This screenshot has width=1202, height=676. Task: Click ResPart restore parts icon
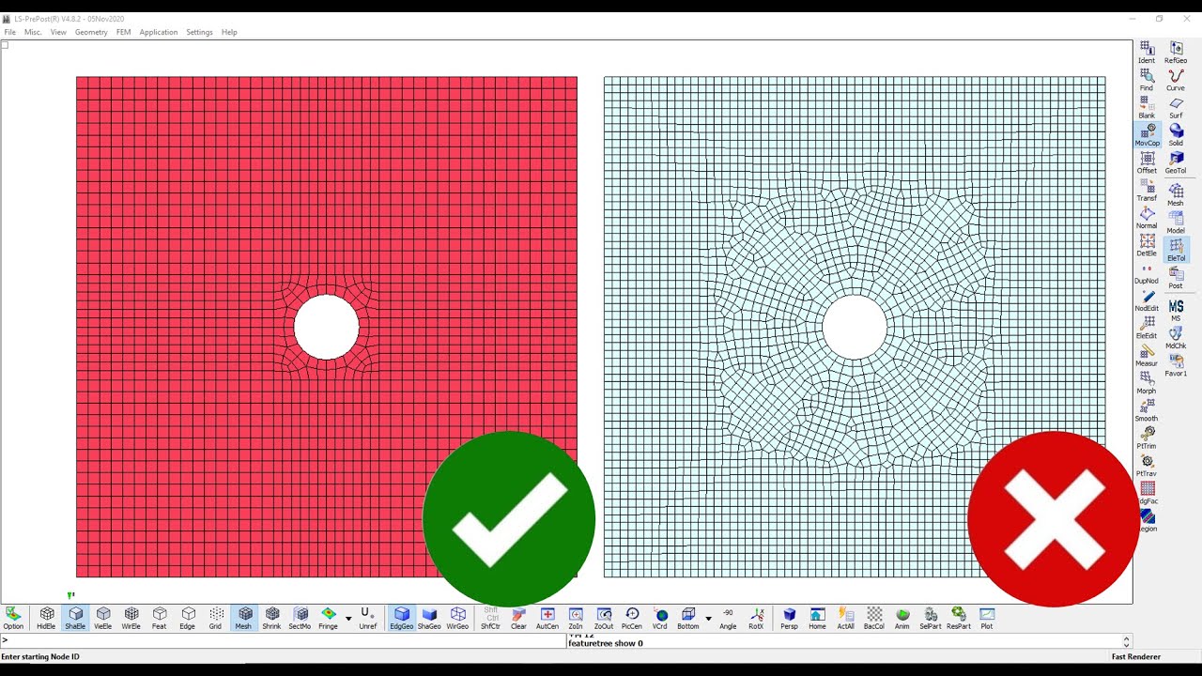[959, 618]
